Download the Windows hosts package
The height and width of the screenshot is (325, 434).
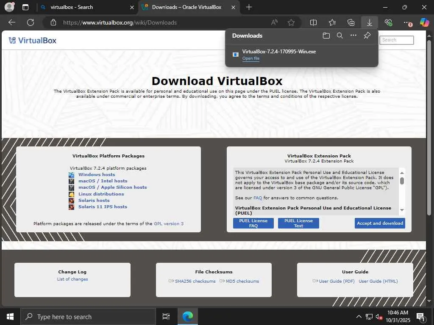[97, 175]
